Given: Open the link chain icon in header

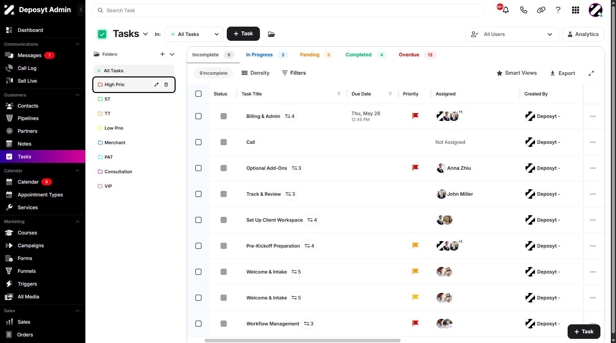Looking at the screenshot, I should coord(541,10).
